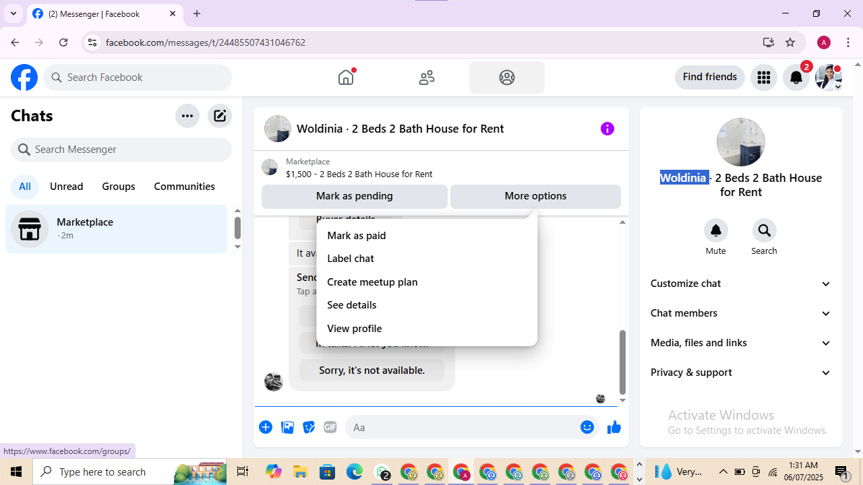Select Label chat menu entry
863x485 pixels.
427,259
